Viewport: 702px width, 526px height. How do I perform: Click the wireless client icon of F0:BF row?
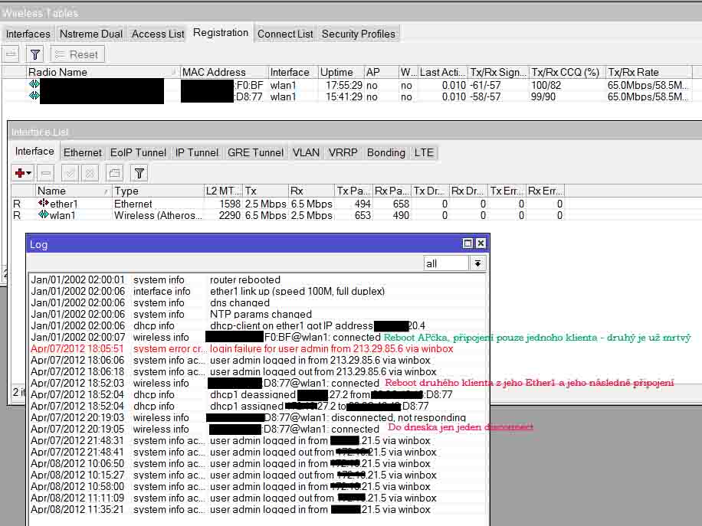pyautogui.click(x=34, y=84)
